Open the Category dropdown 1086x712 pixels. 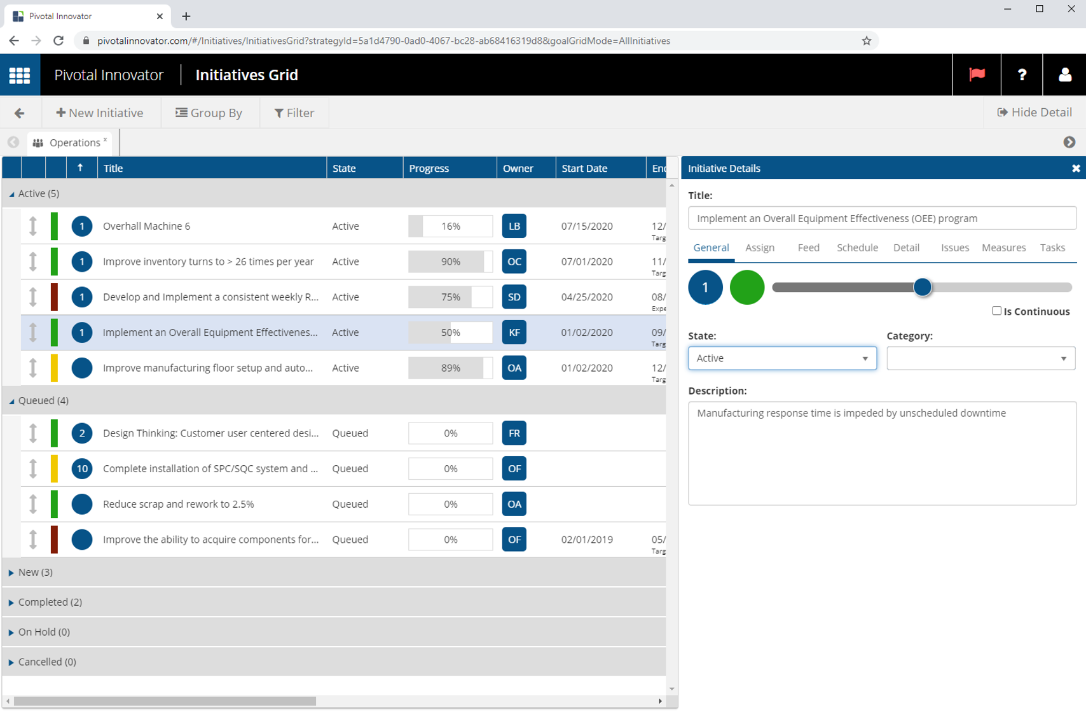click(980, 359)
